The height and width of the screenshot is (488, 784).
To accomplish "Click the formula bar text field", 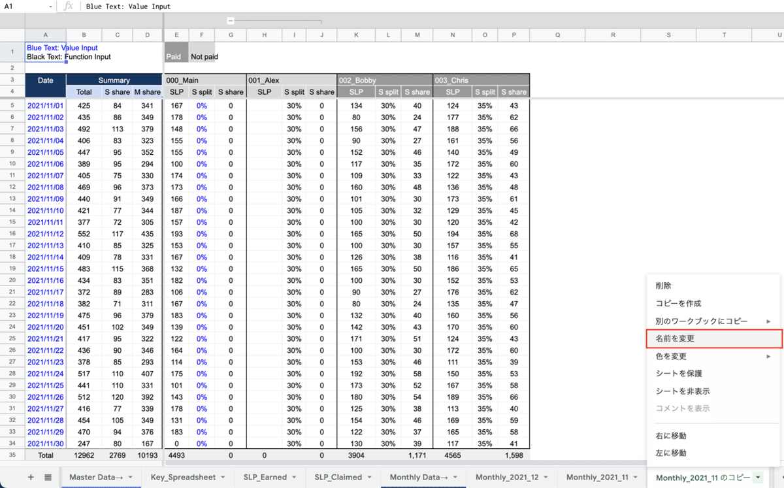I will [x=431, y=7].
